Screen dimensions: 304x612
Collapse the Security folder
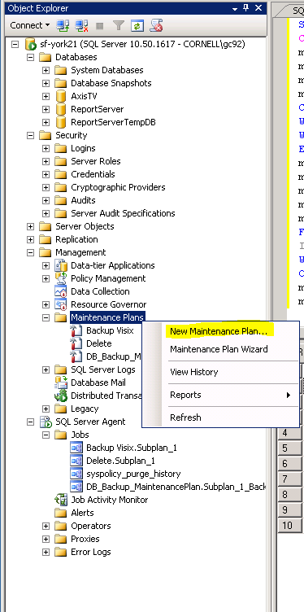coord(30,135)
